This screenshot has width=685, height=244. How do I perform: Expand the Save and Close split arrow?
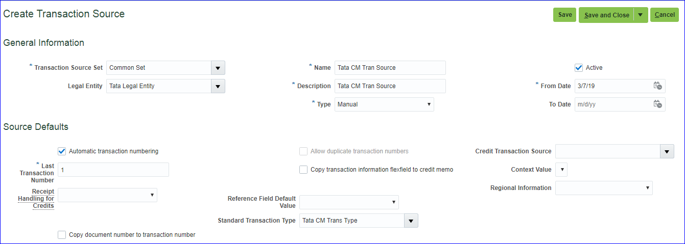point(641,15)
